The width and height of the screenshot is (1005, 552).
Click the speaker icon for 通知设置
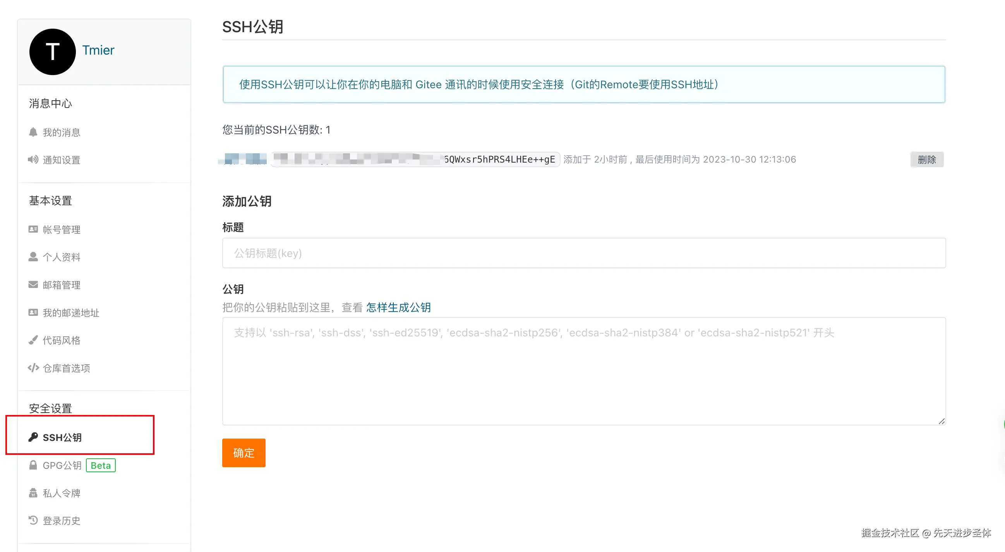33,159
